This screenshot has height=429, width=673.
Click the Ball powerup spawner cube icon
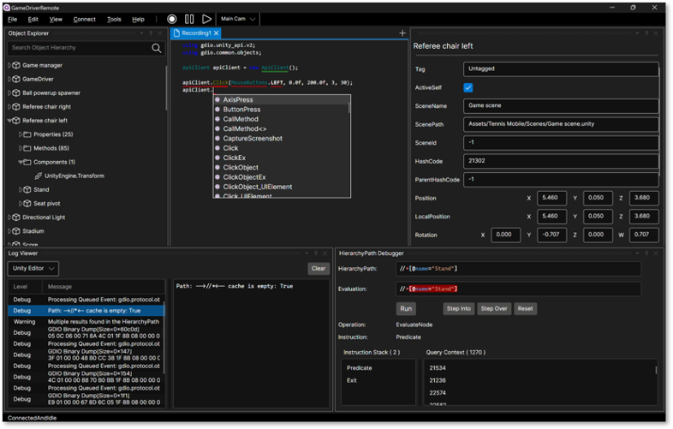(x=15, y=92)
